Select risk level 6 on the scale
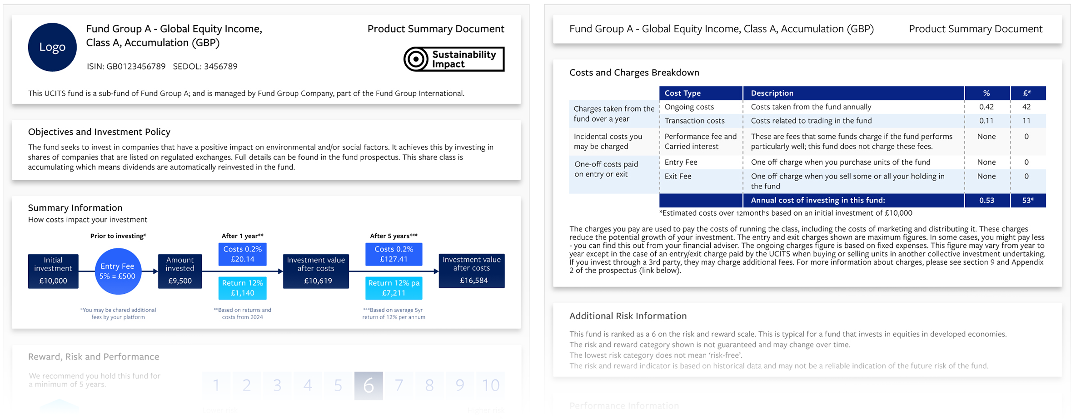1076x419 pixels. [369, 385]
